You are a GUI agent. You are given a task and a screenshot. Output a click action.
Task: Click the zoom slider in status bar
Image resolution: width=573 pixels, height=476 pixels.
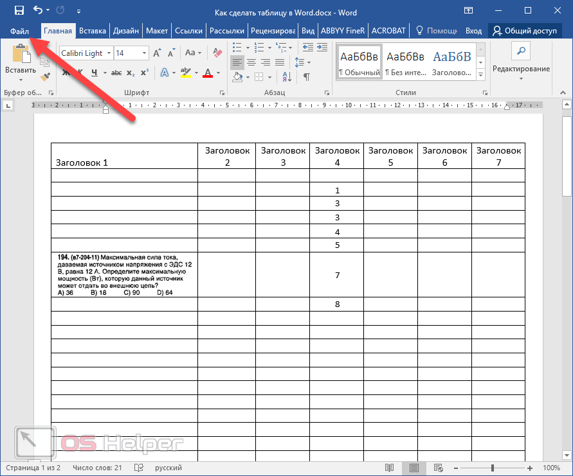[492, 468]
